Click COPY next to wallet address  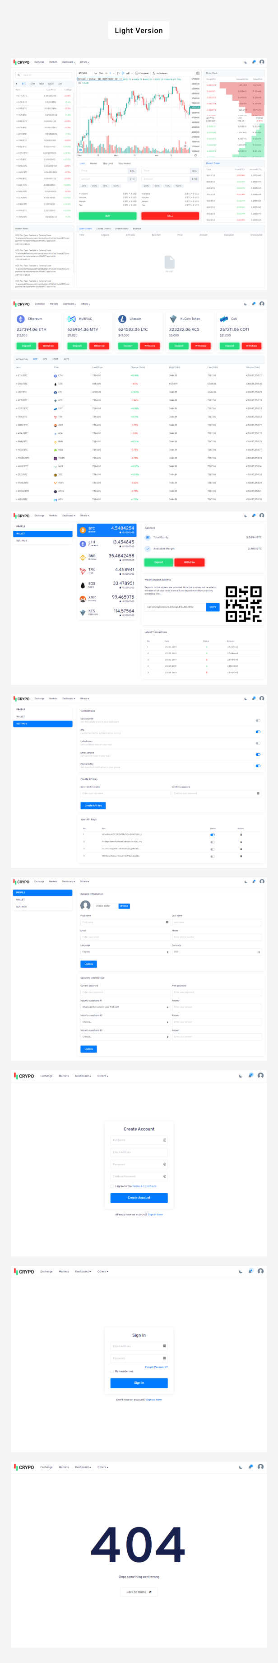tap(212, 607)
